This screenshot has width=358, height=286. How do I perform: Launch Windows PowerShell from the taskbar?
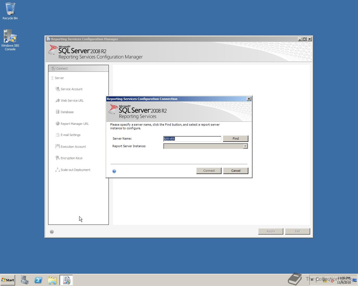(x=38, y=280)
